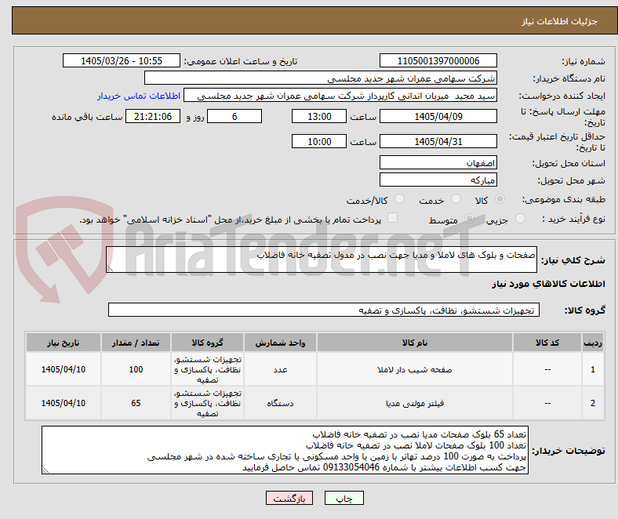Screen dimensions: 618x519
Task: Click the delivery city field مبارکه
Action: (438, 180)
